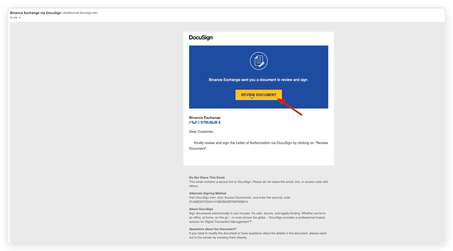Click the red arrow annotation graphic
The height and width of the screenshot is (251, 453).
(291, 107)
